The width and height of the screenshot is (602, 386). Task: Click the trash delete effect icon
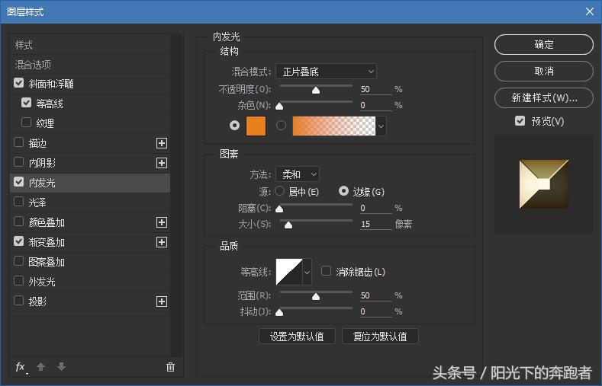coord(170,367)
